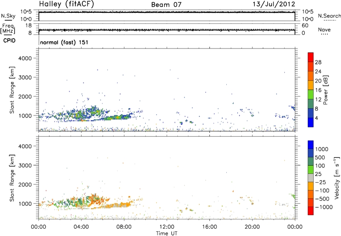Click the date '13/Jul/2012'
Image resolution: width=341 pixels, height=236 pixels.
pos(274,4)
